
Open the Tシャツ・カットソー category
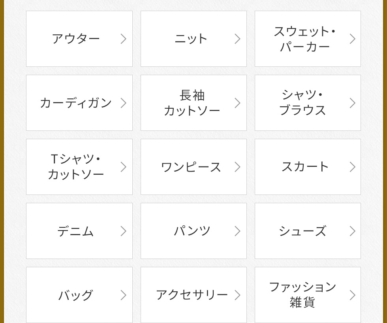coord(75,167)
